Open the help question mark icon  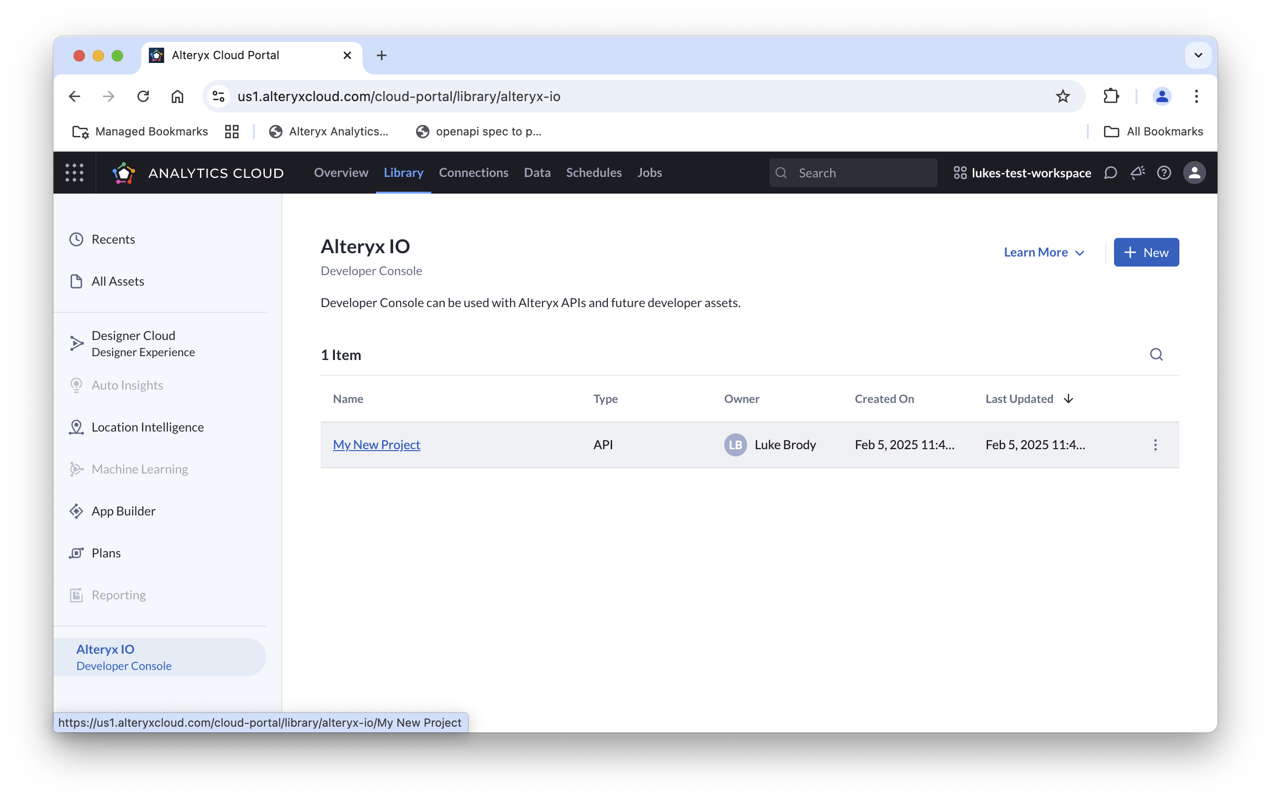tap(1164, 173)
